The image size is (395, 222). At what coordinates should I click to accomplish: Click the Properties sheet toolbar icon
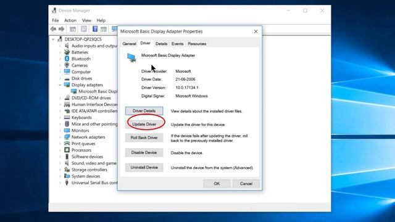pyautogui.click(x=84, y=29)
